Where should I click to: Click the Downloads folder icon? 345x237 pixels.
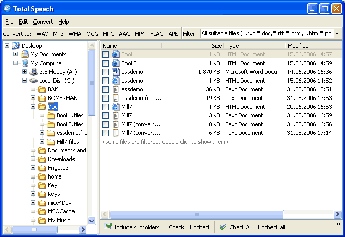click(42, 159)
